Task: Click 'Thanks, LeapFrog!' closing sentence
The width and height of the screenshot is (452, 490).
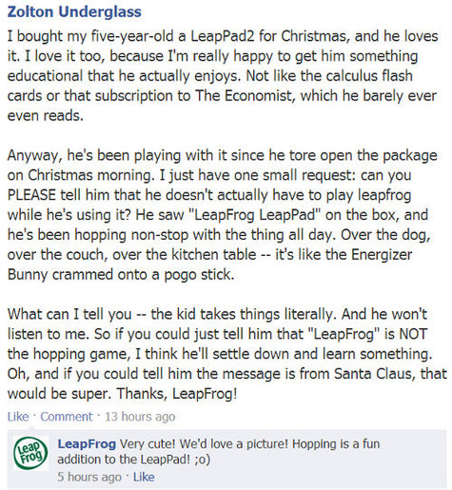Action: [177, 394]
